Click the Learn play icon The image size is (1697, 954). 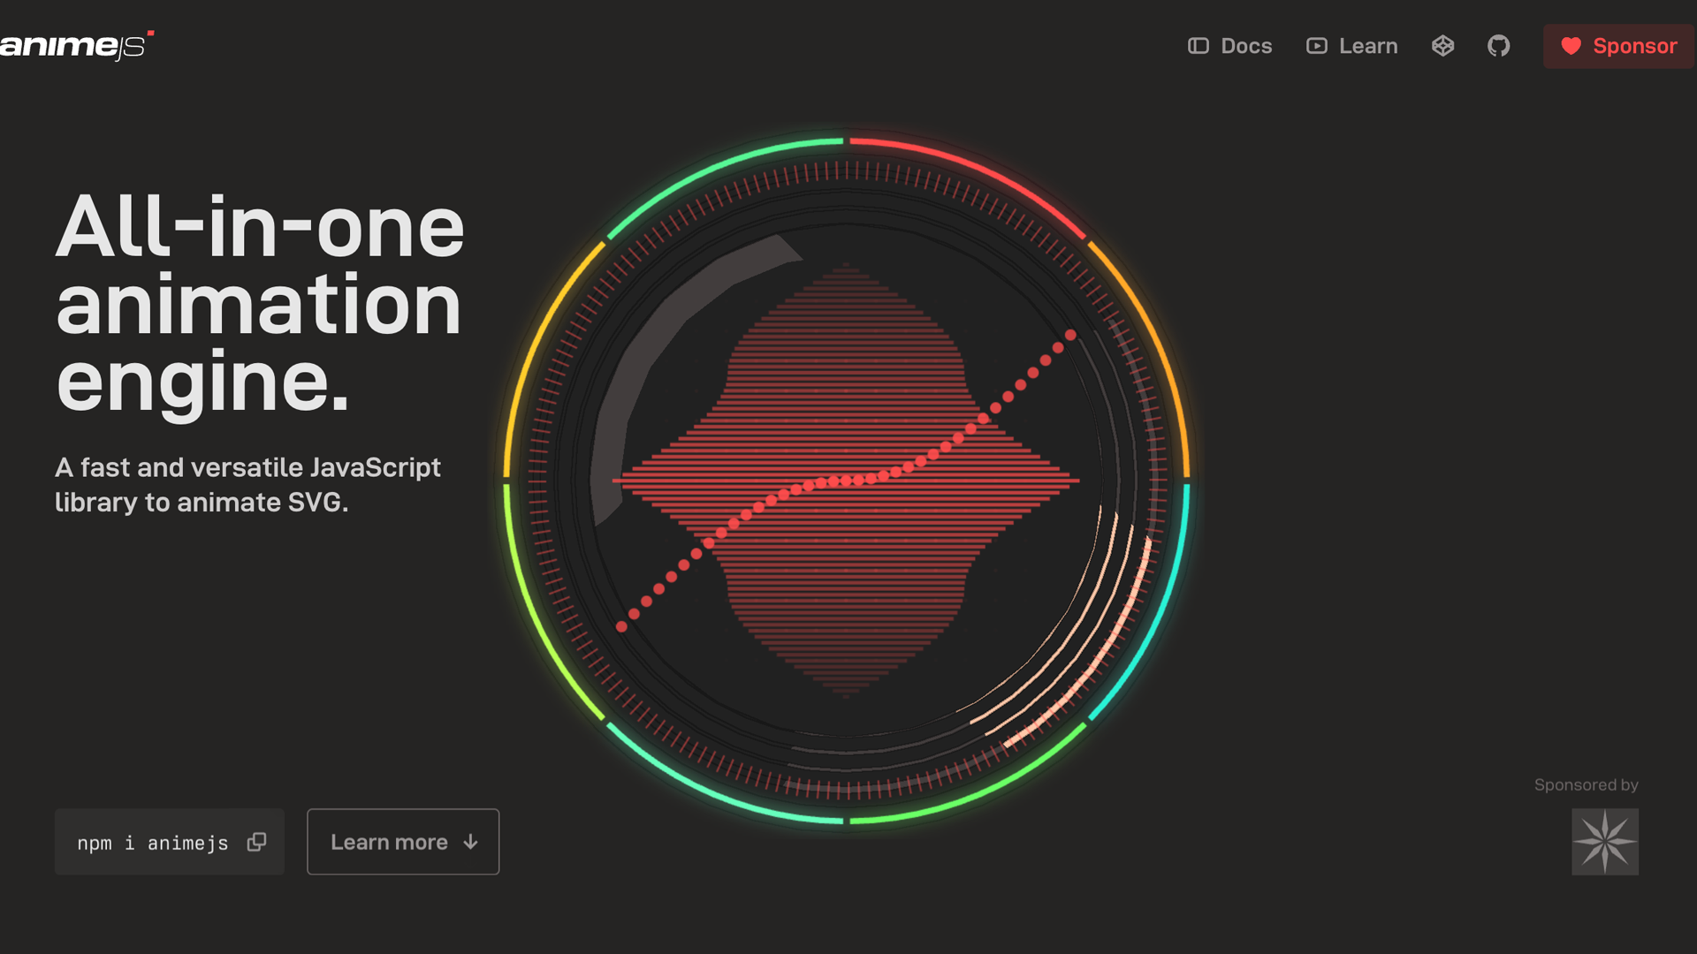(1317, 46)
